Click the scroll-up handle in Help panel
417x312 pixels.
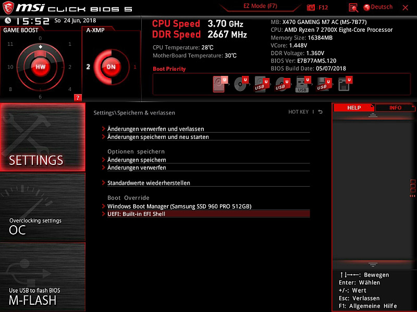(x=373, y=115)
